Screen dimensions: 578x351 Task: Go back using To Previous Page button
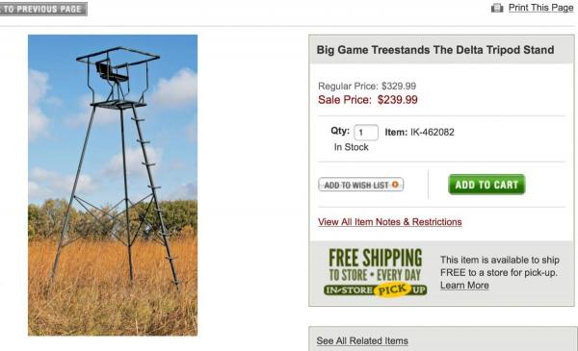point(43,9)
